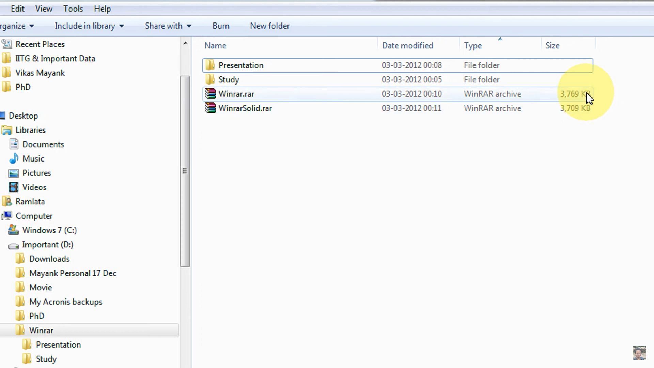Click the New folder button
Viewport: 654px width, 368px height.
[269, 26]
